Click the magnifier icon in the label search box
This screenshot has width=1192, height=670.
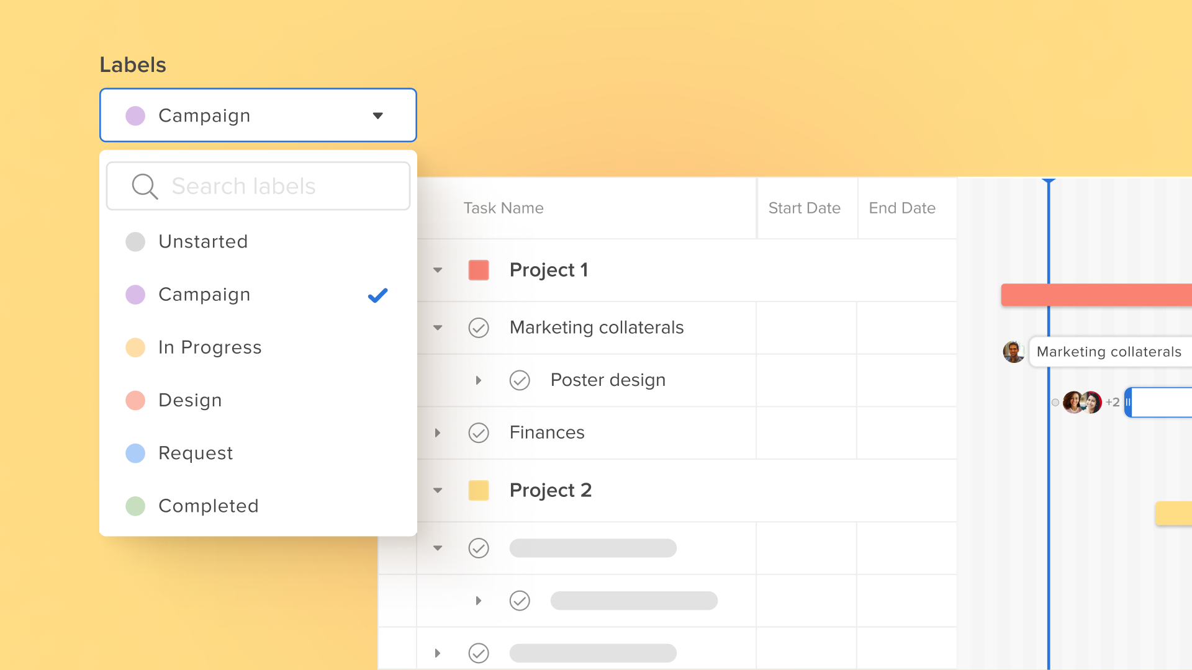(x=145, y=186)
